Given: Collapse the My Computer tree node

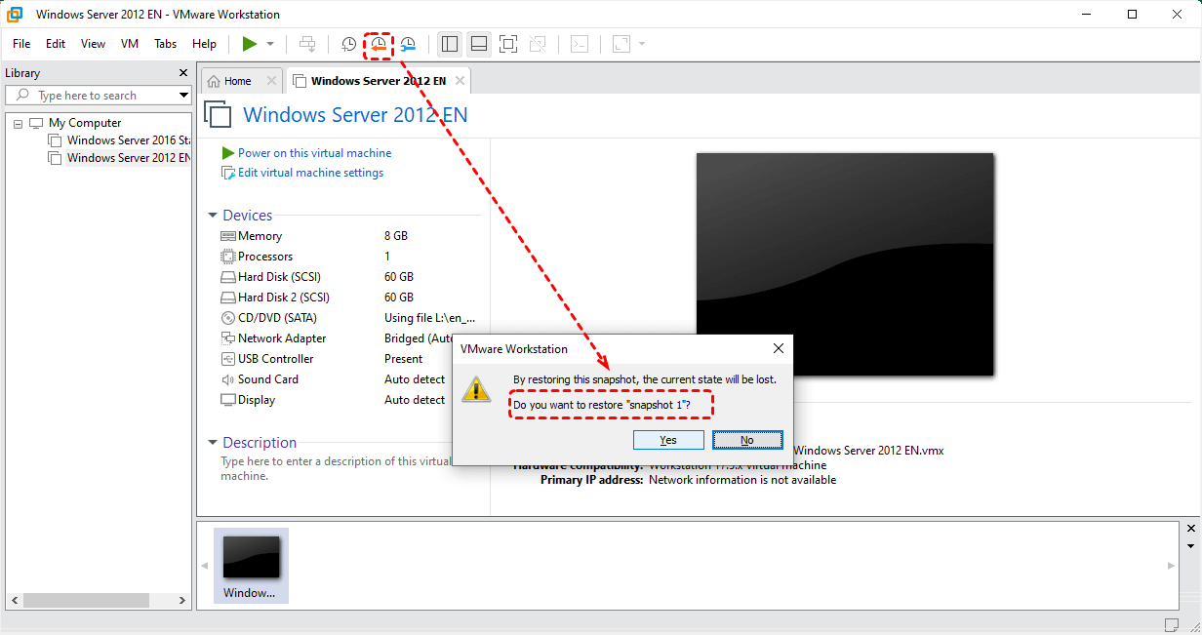Looking at the screenshot, I should (18, 123).
